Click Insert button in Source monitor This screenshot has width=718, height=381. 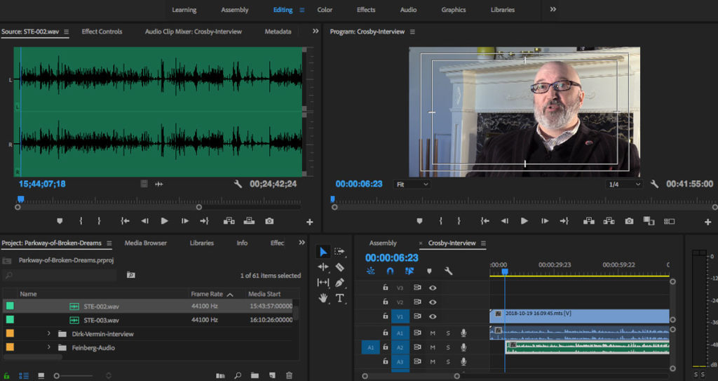pos(229,221)
